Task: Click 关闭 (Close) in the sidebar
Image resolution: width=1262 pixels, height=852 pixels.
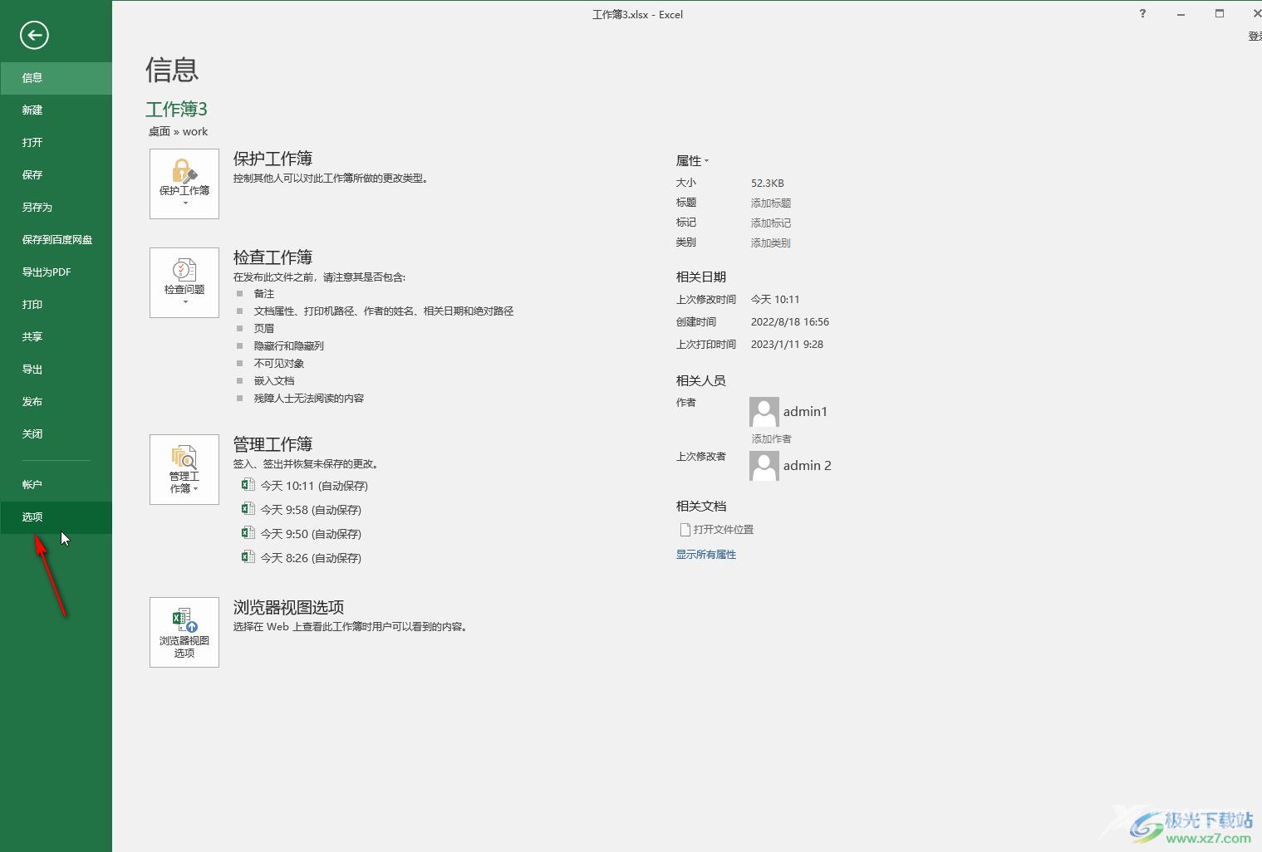Action: (56, 434)
